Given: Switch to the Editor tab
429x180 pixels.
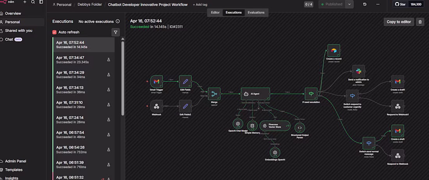Looking at the screenshot, I should 215,12.
